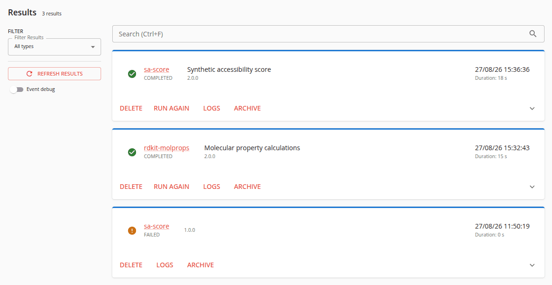Click the orange failed warning icon

(x=132, y=230)
